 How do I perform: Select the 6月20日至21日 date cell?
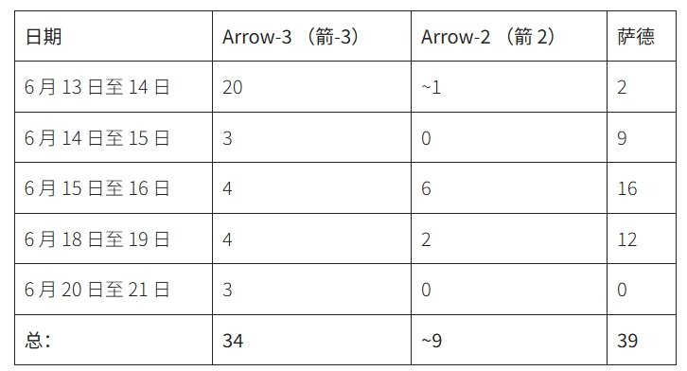[x=114, y=289]
